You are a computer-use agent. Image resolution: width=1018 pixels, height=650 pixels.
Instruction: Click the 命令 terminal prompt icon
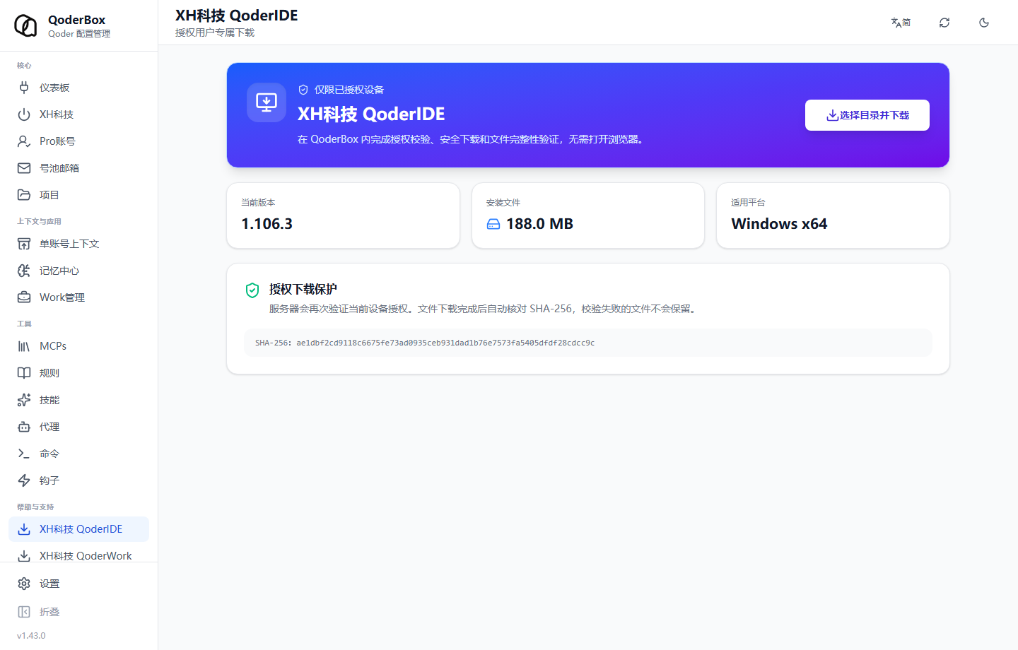pyautogui.click(x=24, y=454)
